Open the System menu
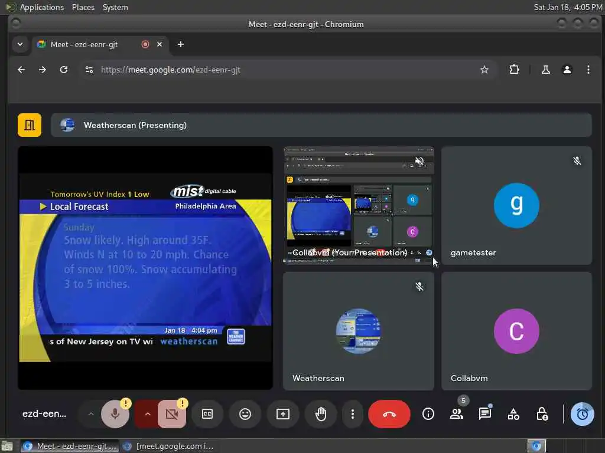Screen dimensions: 605x453 point(115,7)
